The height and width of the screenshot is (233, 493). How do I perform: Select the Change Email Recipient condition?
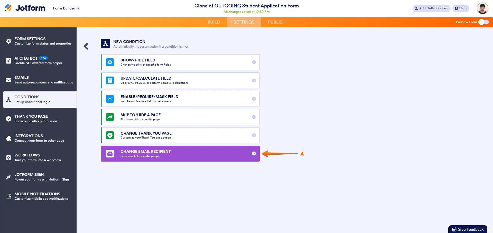[x=180, y=153]
